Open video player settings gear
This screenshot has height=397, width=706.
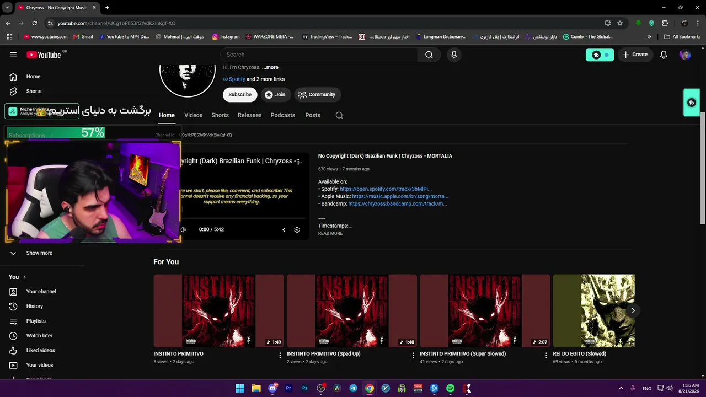coord(297,229)
